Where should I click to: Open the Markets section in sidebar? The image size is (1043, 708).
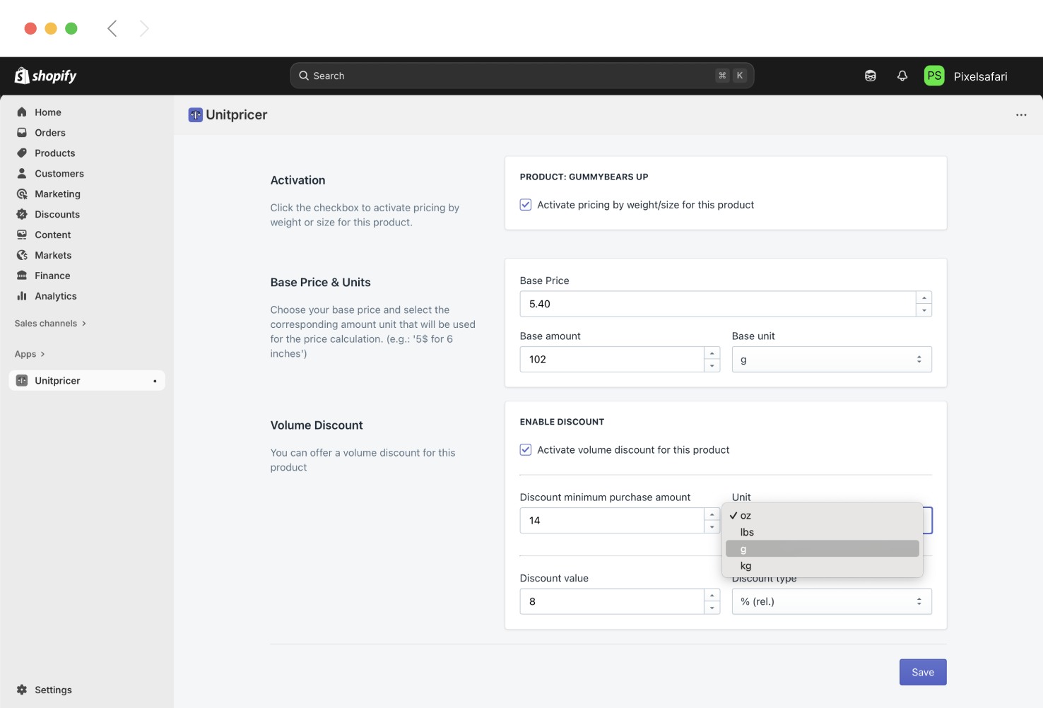click(x=53, y=255)
